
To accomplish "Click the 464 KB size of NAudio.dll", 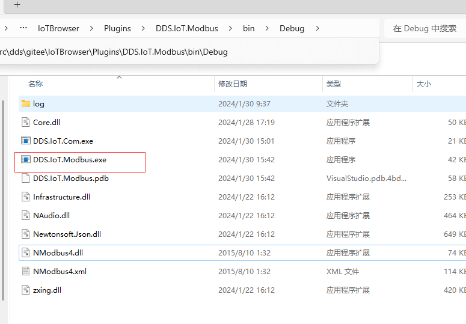I will click(455, 216).
